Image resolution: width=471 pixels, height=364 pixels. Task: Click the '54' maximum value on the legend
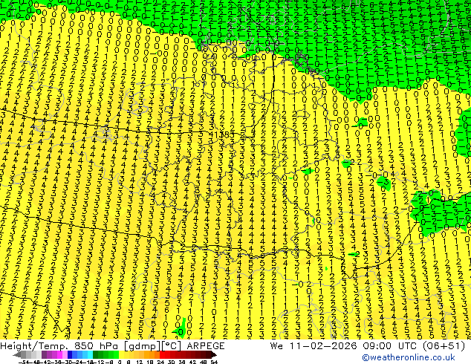click(x=214, y=362)
